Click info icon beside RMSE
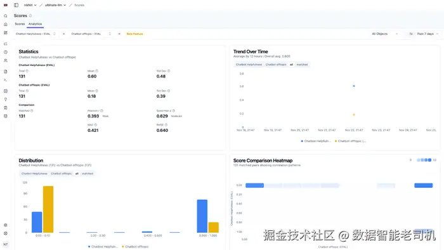This screenshot has height=250, width=444. [x=166, y=125]
